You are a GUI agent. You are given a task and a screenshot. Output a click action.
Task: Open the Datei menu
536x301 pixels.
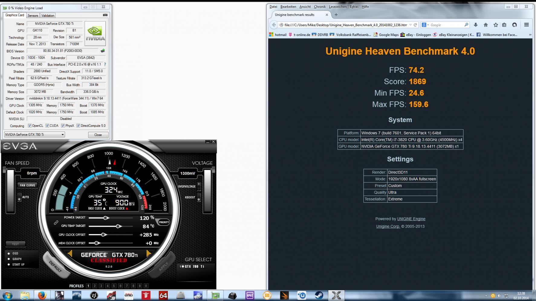coord(273,7)
